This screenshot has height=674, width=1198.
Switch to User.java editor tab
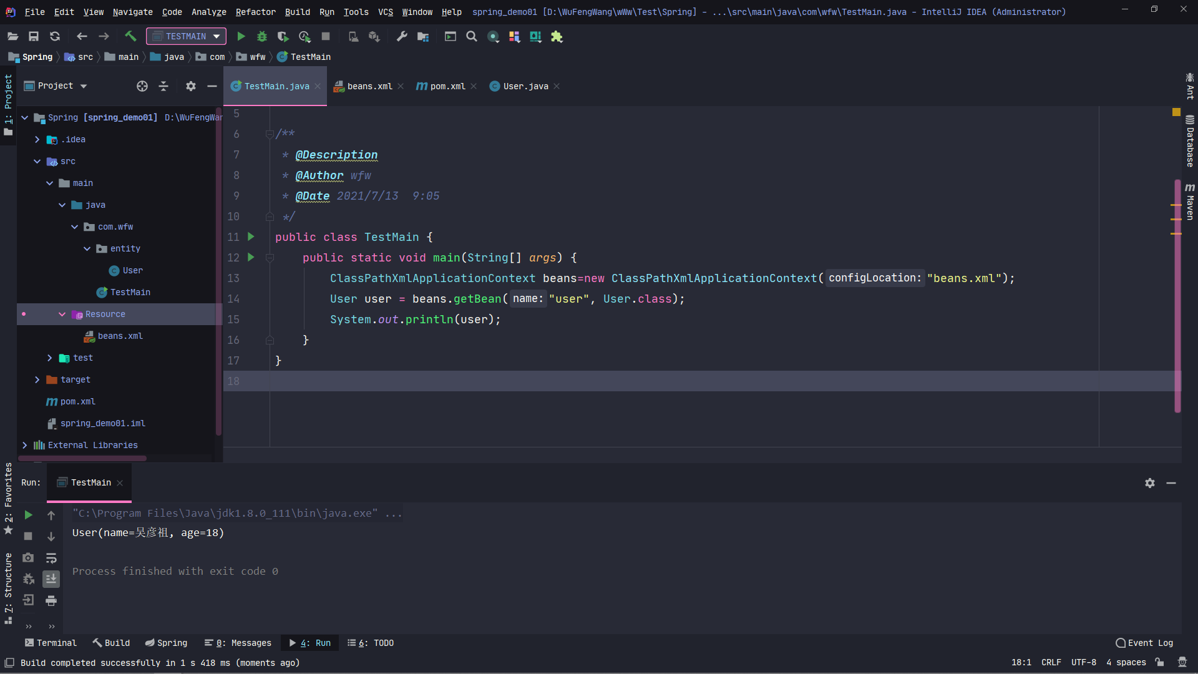click(525, 86)
